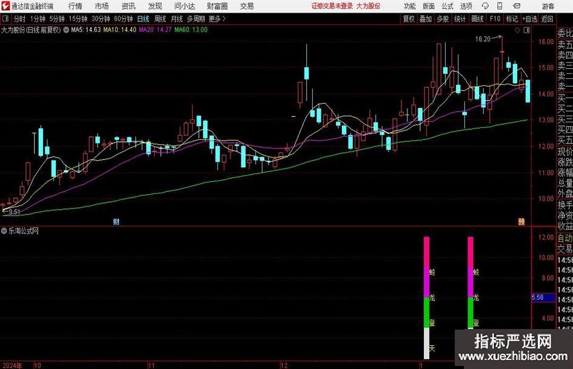The width and height of the screenshot is (573, 369).
Task: Switch to 15分钟 period
Action: click(78, 19)
